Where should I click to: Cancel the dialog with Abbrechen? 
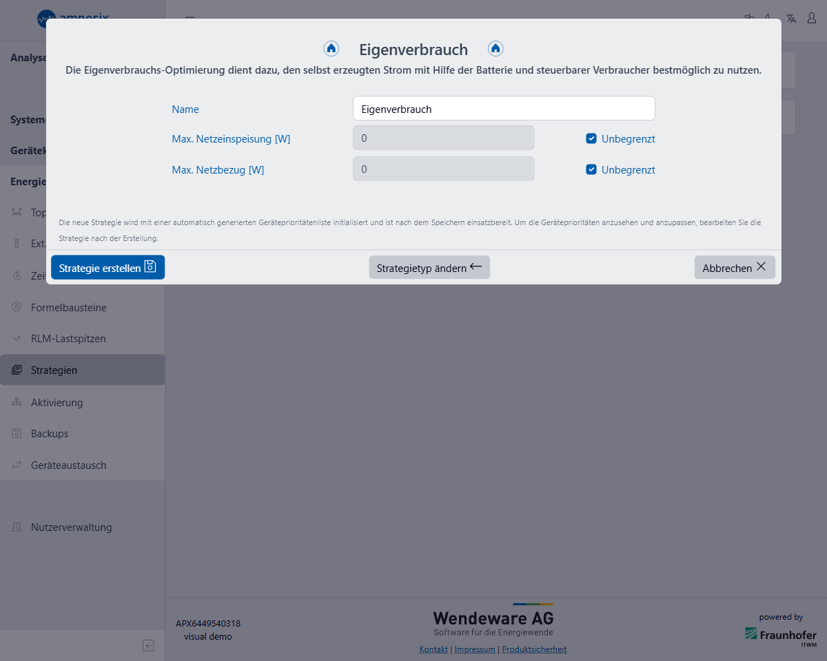pyautogui.click(x=734, y=268)
